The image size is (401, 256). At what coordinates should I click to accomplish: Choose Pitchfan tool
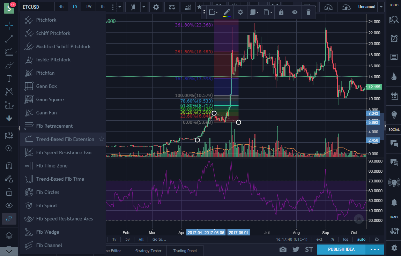[63, 73]
